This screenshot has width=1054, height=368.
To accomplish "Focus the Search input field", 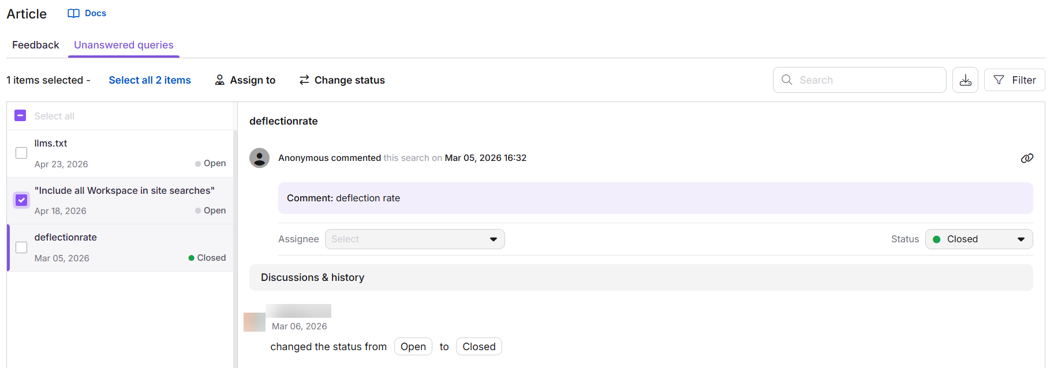I will [x=859, y=80].
